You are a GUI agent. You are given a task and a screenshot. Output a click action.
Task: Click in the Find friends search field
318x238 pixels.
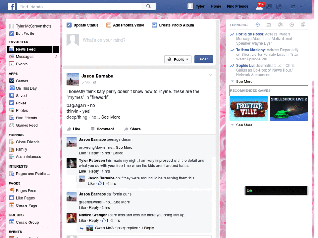pyautogui.click(x=79, y=7)
